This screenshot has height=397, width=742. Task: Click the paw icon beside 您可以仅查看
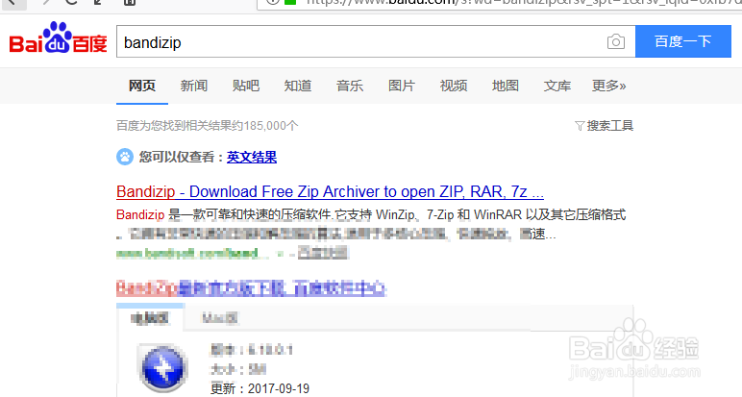pyautogui.click(x=125, y=157)
